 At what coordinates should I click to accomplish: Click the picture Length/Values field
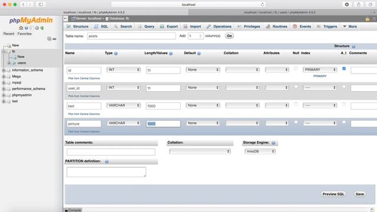coord(163,124)
